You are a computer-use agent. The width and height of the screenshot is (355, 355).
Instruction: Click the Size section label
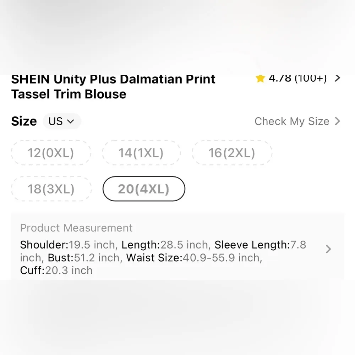pyautogui.click(x=23, y=121)
